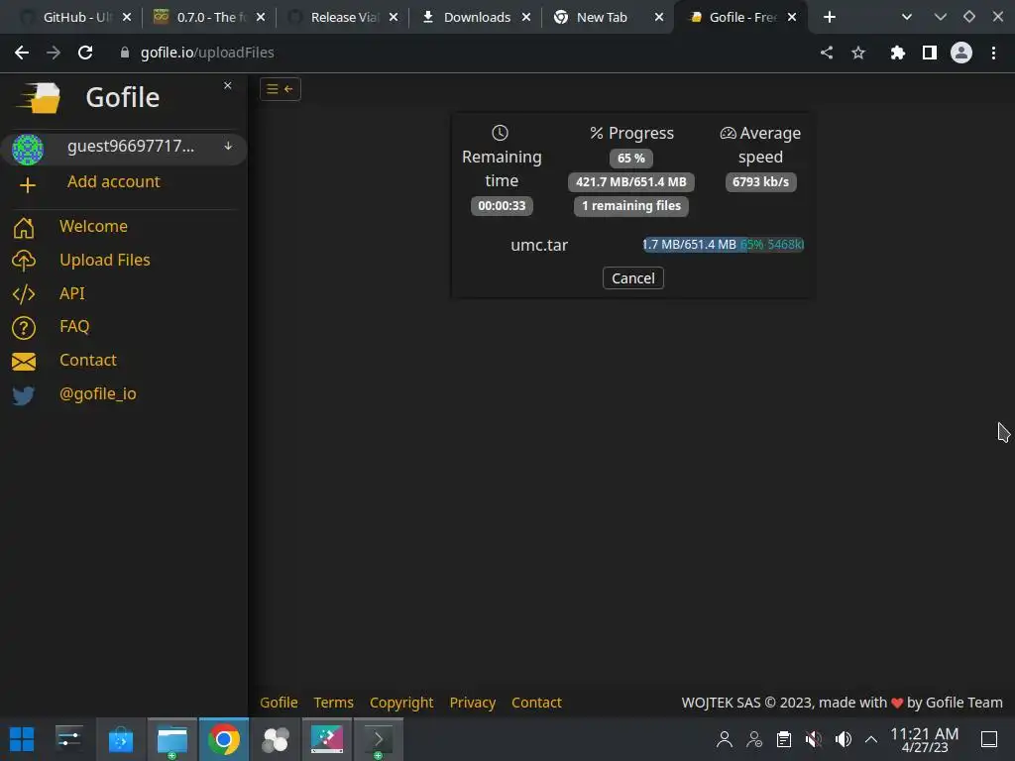Click the FAQ question mark icon
The width and height of the screenshot is (1015, 761).
pos(24,327)
